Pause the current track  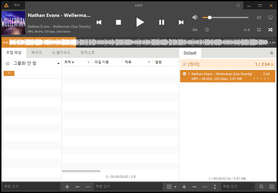(162, 22)
